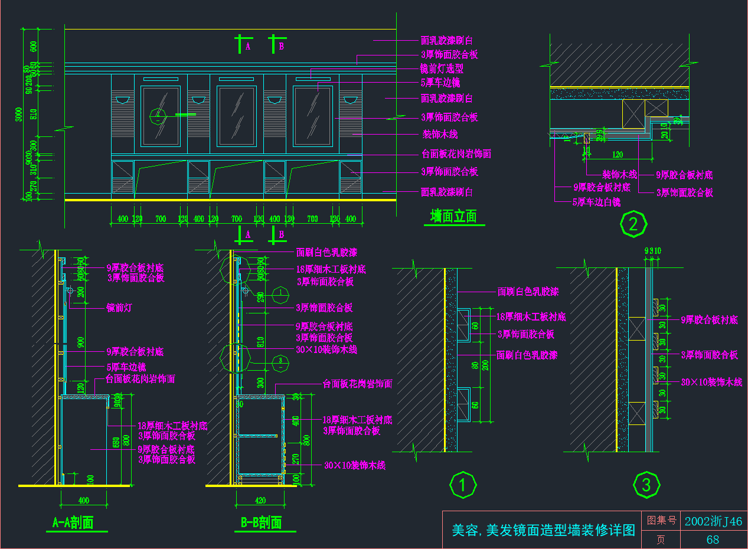Select the 420 dimension below B-B section

point(260,501)
